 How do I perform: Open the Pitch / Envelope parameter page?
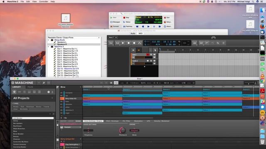112,121
